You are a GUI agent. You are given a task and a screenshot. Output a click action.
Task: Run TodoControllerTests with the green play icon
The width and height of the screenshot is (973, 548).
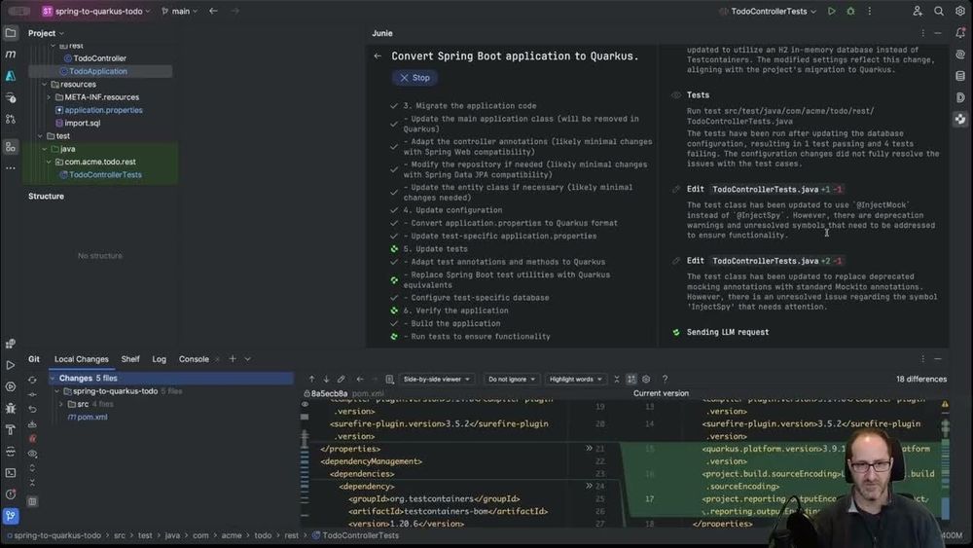832,11
